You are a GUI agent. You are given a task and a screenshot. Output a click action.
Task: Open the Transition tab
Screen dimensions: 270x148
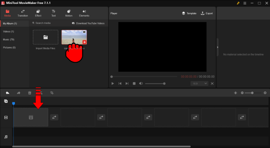23,13
